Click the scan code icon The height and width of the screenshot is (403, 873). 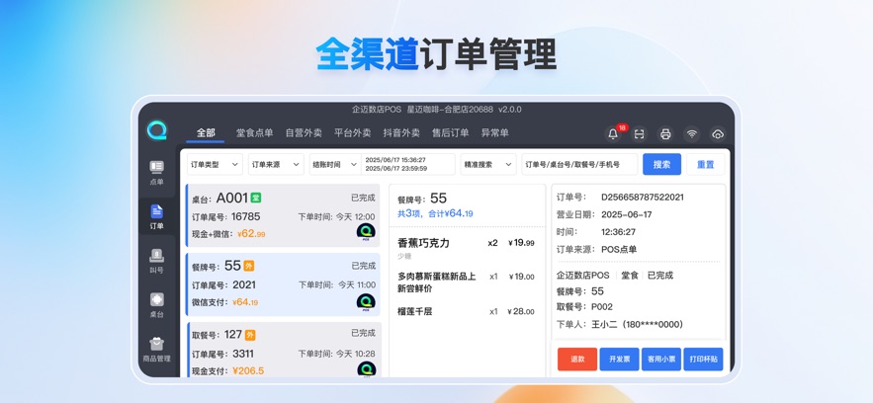pyautogui.click(x=639, y=134)
